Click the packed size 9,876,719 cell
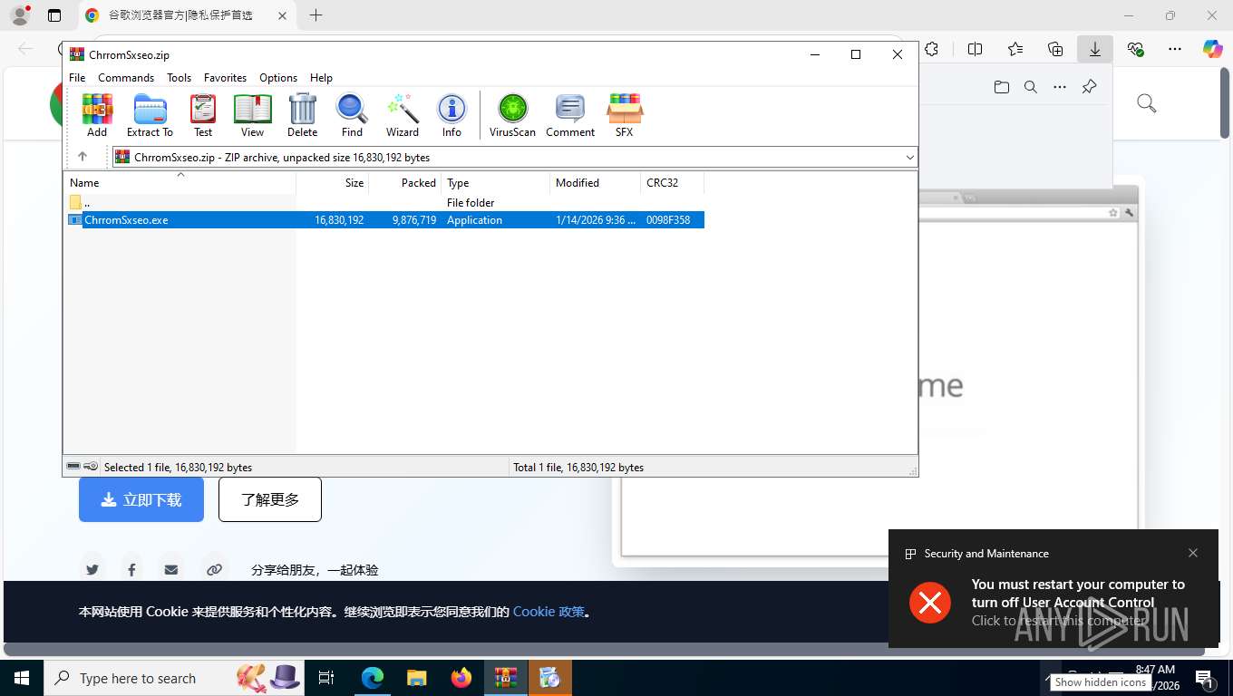The width and height of the screenshot is (1233, 696). click(x=414, y=220)
